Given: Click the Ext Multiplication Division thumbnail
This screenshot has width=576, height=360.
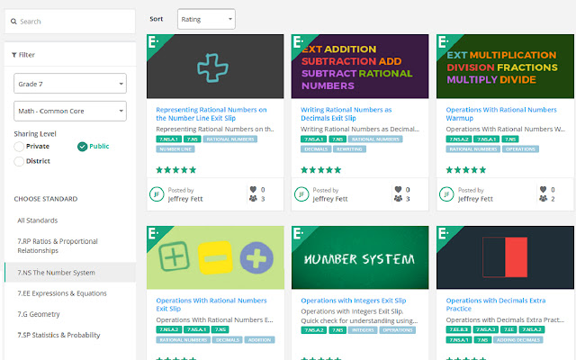Looking at the screenshot, I should click(505, 67).
